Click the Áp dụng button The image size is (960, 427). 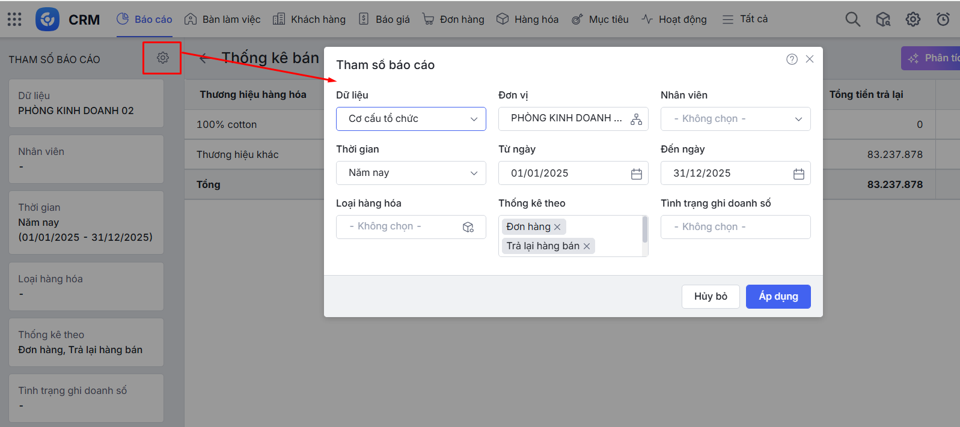[x=778, y=297]
